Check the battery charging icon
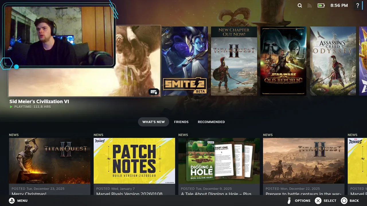 click(321, 5)
